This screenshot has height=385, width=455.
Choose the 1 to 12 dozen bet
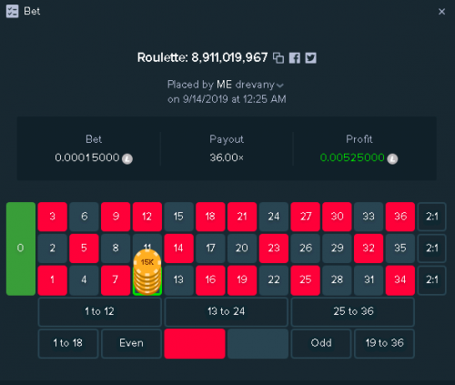pyautogui.click(x=99, y=311)
